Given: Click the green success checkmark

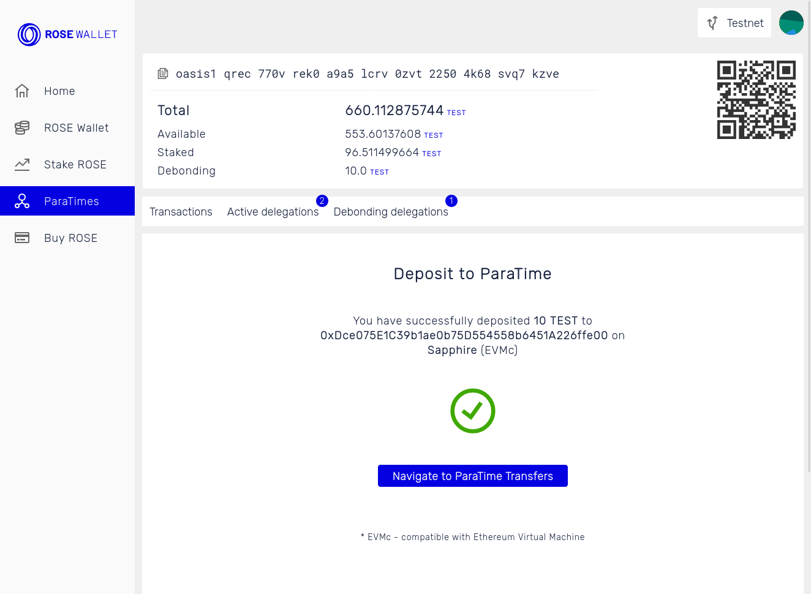Looking at the screenshot, I should [x=472, y=410].
